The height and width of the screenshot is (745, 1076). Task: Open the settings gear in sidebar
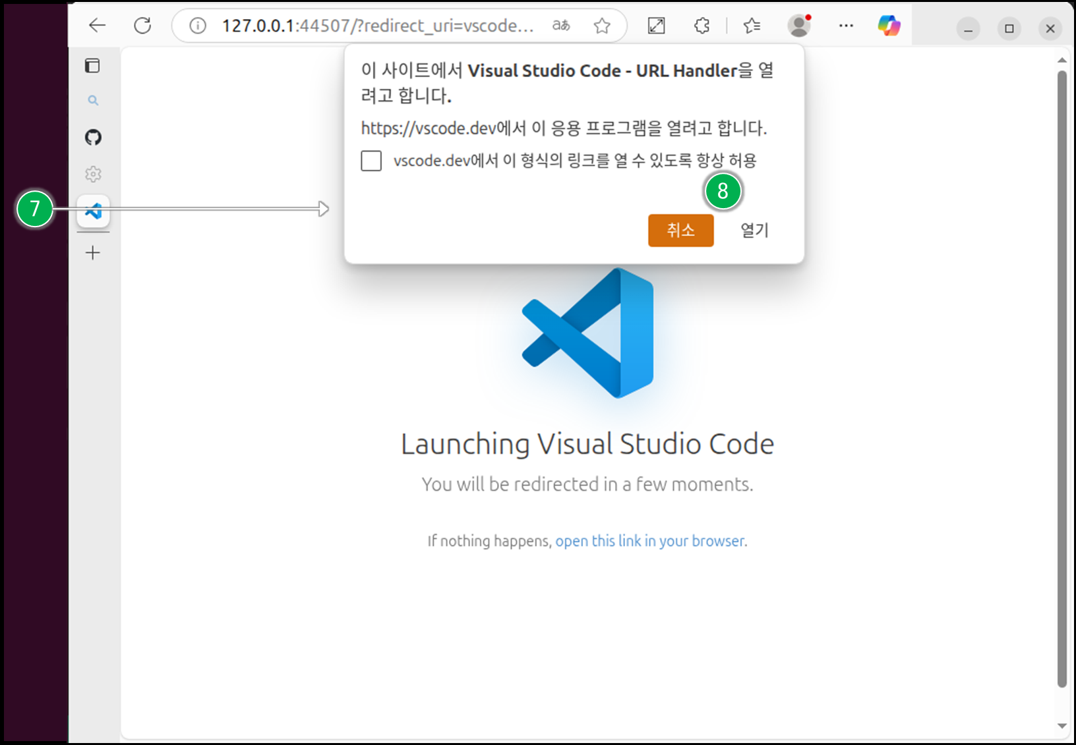coord(93,174)
